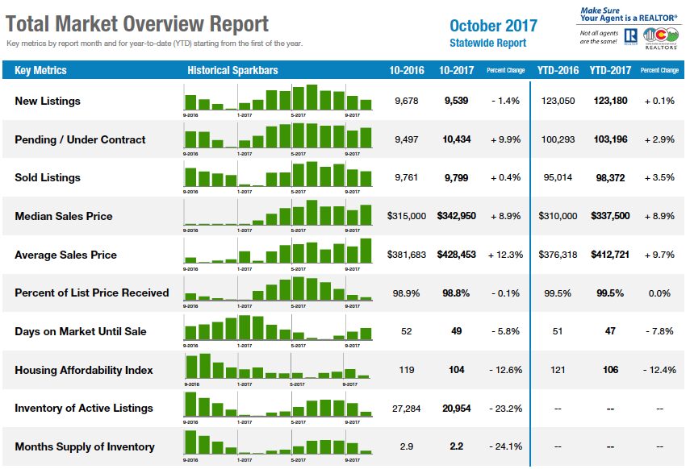Click the Median Sales Price sparkbar chart
Viewport: 690px width, 469px height.
tap(278, 215)
